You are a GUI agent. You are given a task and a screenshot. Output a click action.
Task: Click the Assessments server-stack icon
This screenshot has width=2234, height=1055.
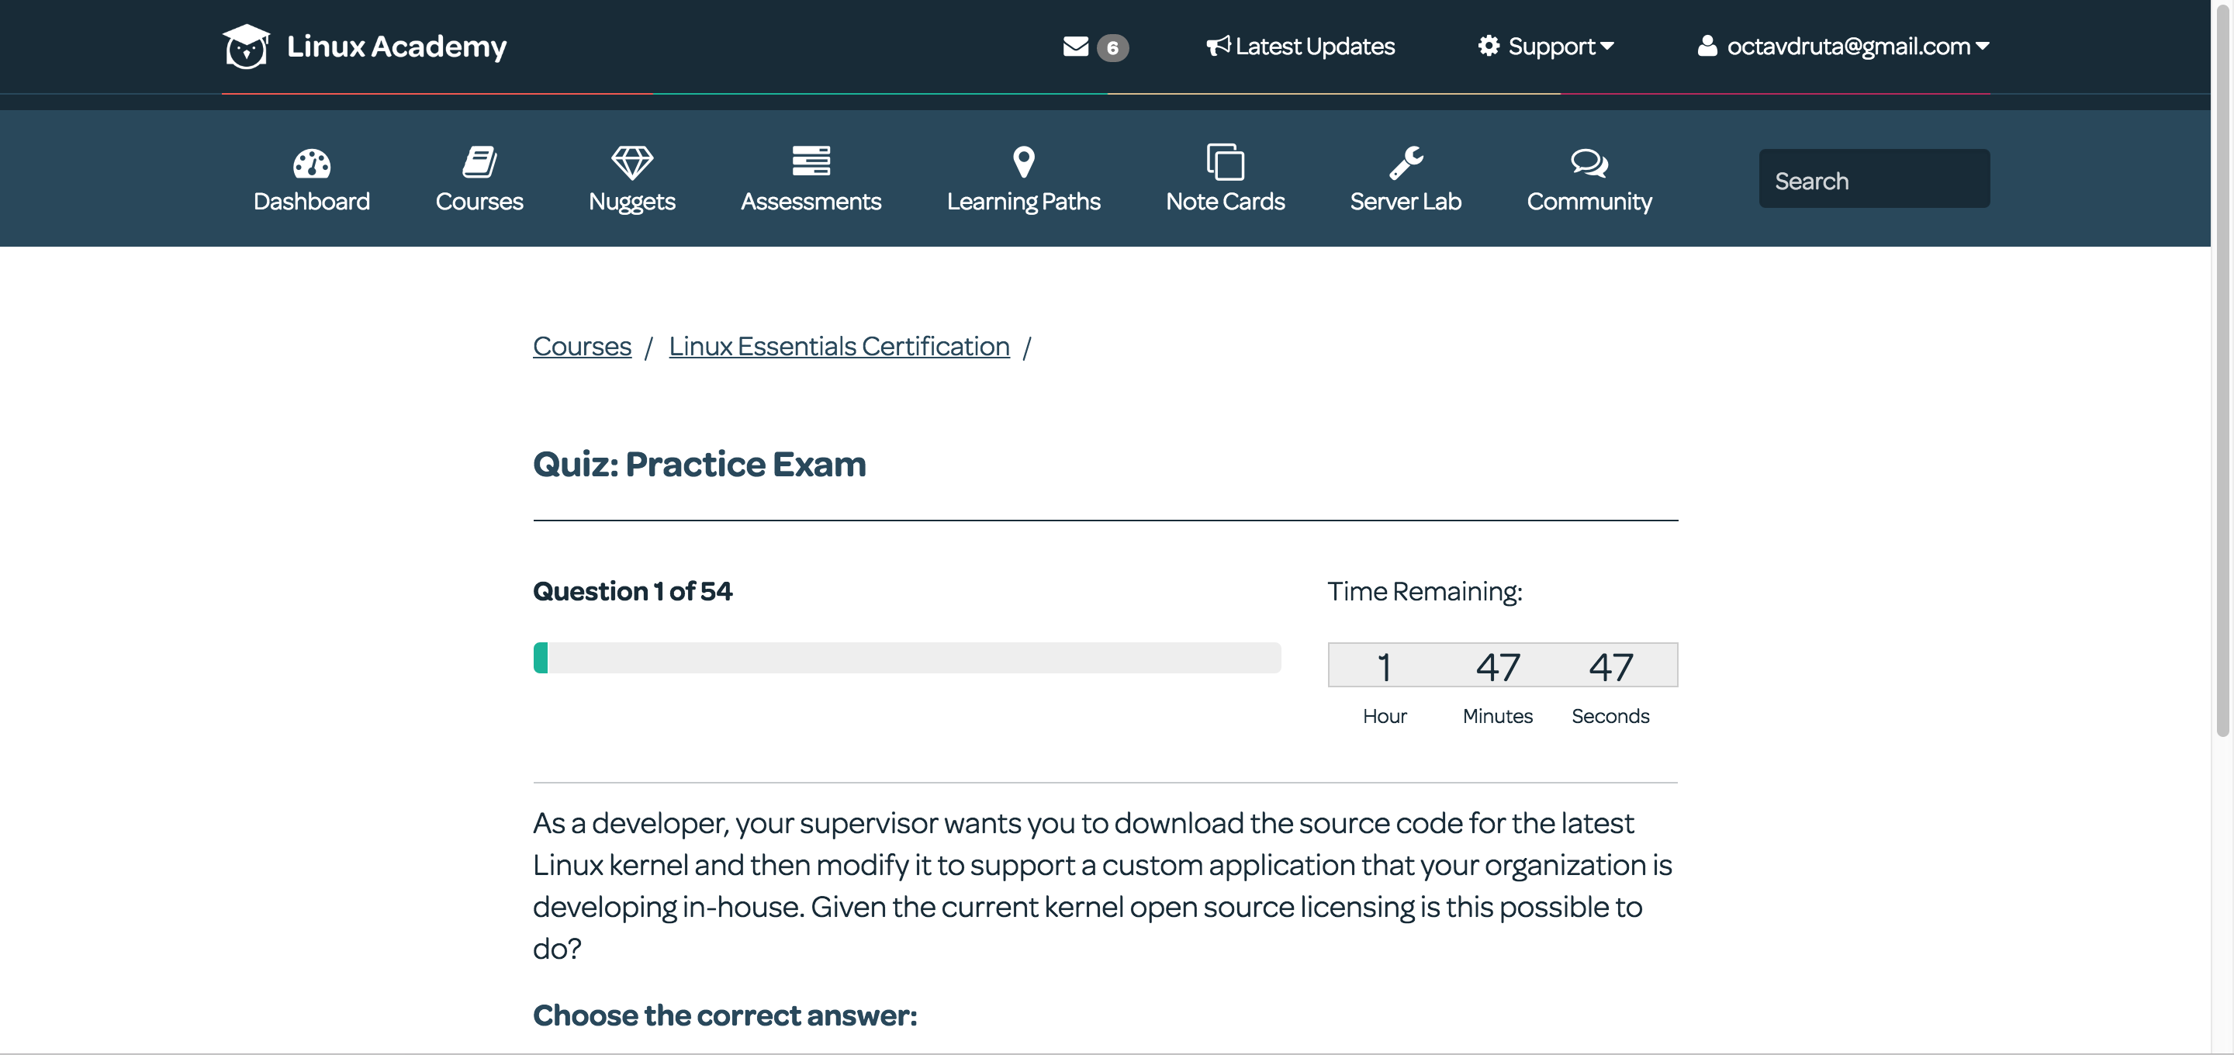point(811,161)
